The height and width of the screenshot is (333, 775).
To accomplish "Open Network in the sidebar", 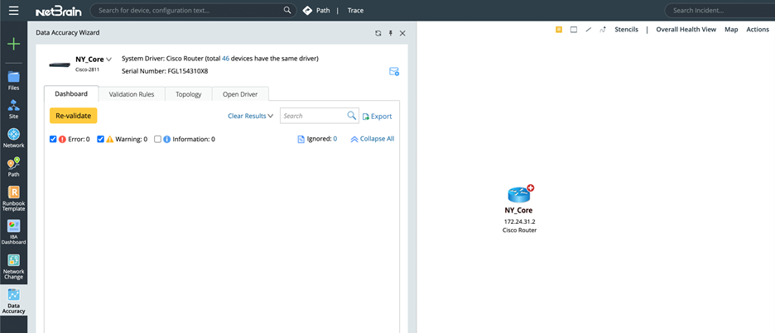I will pyautogui.click(x=14, y=139).
